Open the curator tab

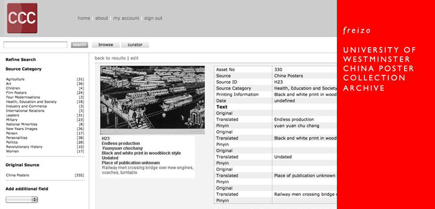pos(135,45)
